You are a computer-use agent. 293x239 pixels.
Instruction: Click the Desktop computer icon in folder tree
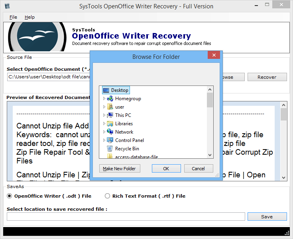point(106,90)
